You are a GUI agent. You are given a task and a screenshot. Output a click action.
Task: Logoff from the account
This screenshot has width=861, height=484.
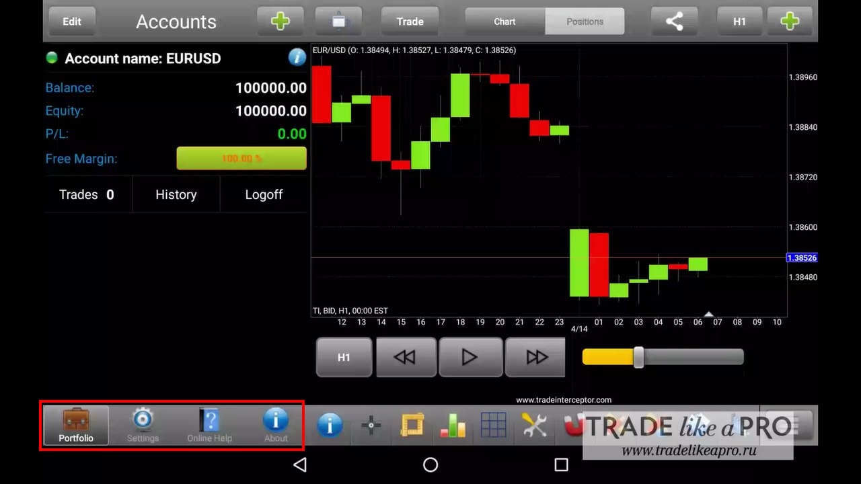click(x=264, y=194)
